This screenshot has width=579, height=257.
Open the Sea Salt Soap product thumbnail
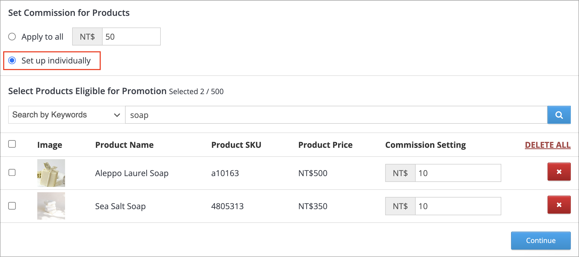pyautogui.click(x=51, y=206)
